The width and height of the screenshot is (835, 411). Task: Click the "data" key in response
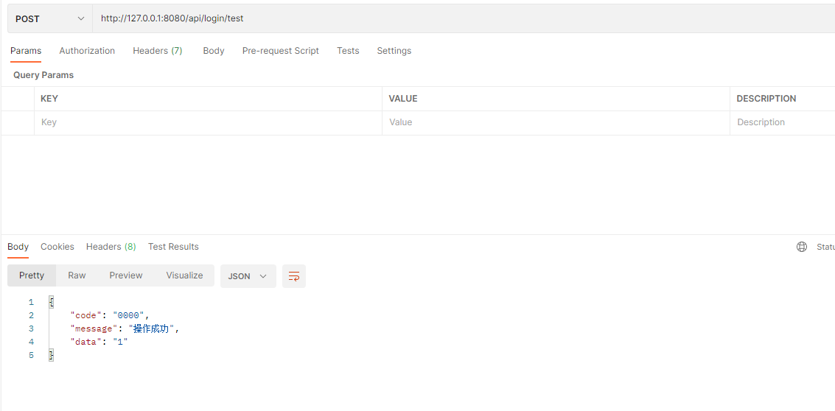(85, 342)
